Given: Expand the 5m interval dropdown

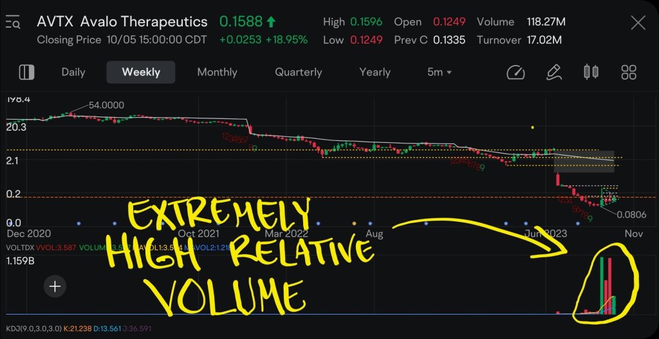Looking at the screenshot, I should coord(440,72).
